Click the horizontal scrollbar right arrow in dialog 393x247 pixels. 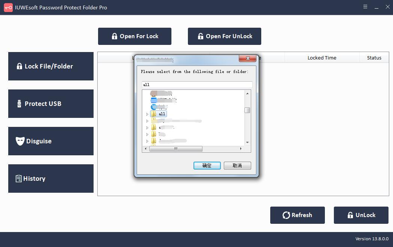[241, 149]
